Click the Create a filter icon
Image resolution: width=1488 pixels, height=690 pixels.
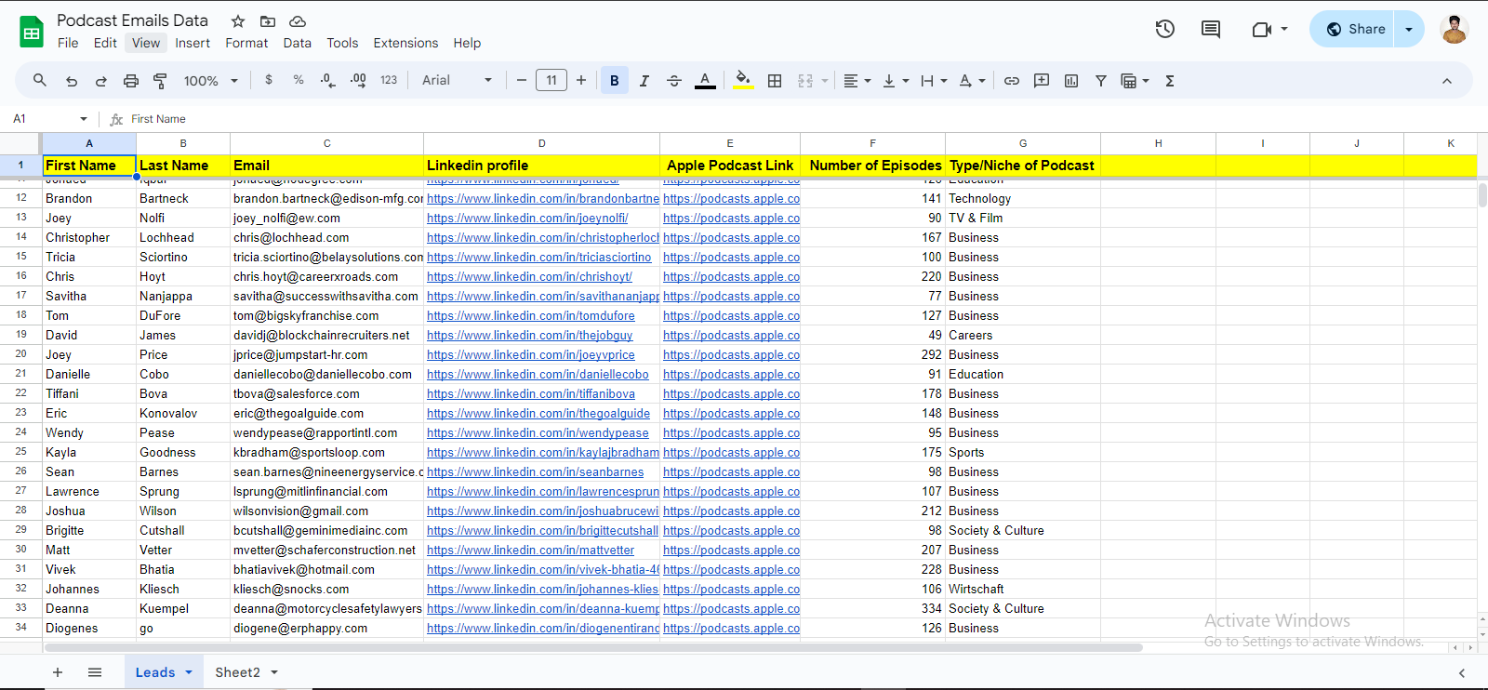coord(1101,81)
